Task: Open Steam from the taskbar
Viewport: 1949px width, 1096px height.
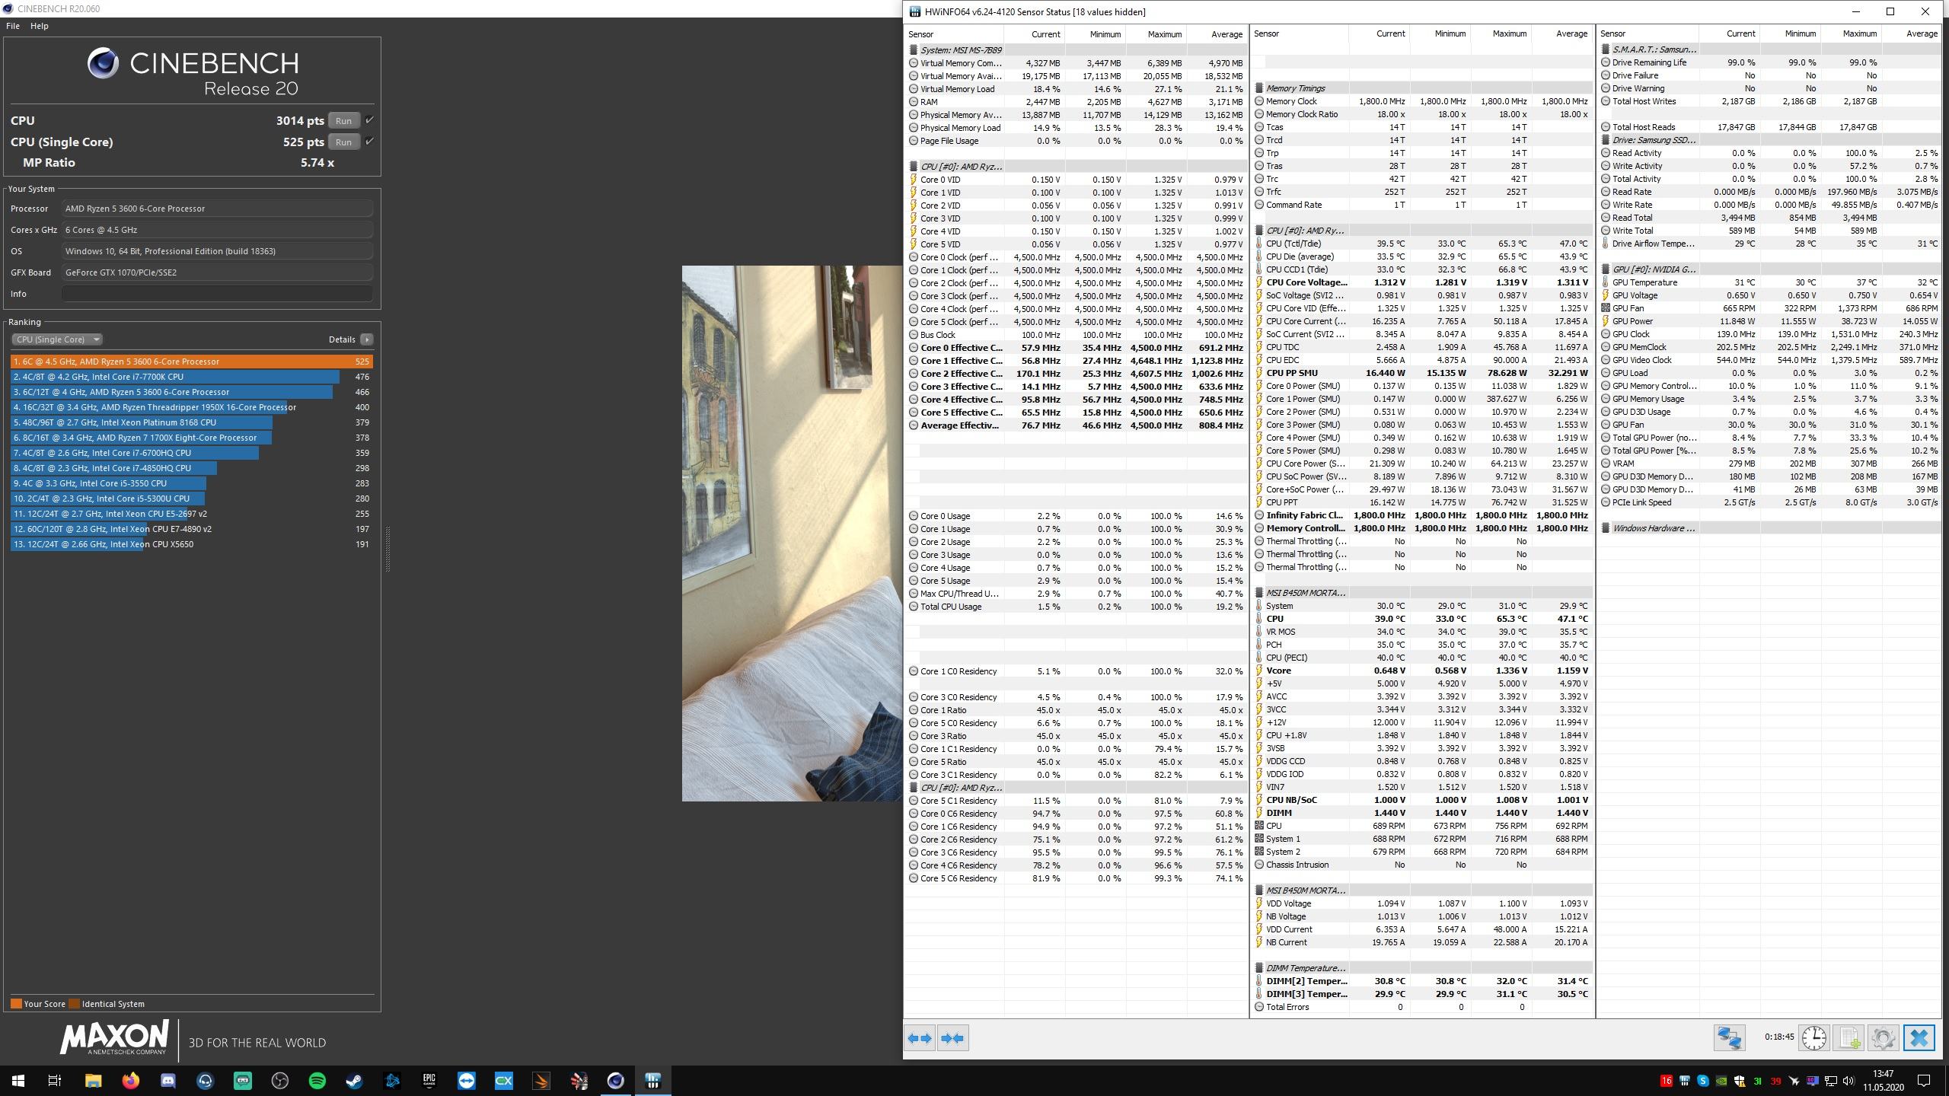Action: click(x=354, y=1080)
